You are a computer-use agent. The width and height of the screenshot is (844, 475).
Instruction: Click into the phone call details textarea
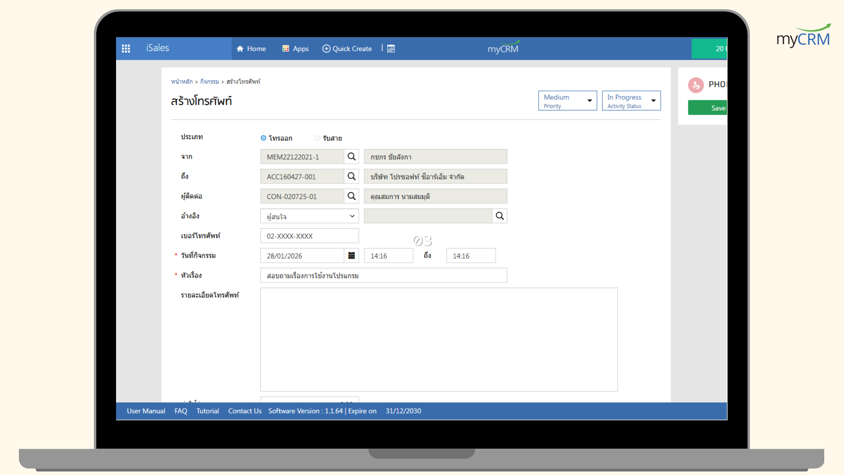(438, 339)
